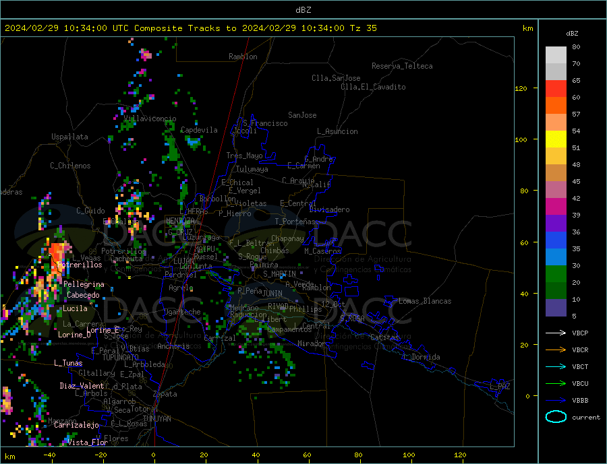Click the 'Capdevila' place label
607x464 pixels.
(199, 130)
